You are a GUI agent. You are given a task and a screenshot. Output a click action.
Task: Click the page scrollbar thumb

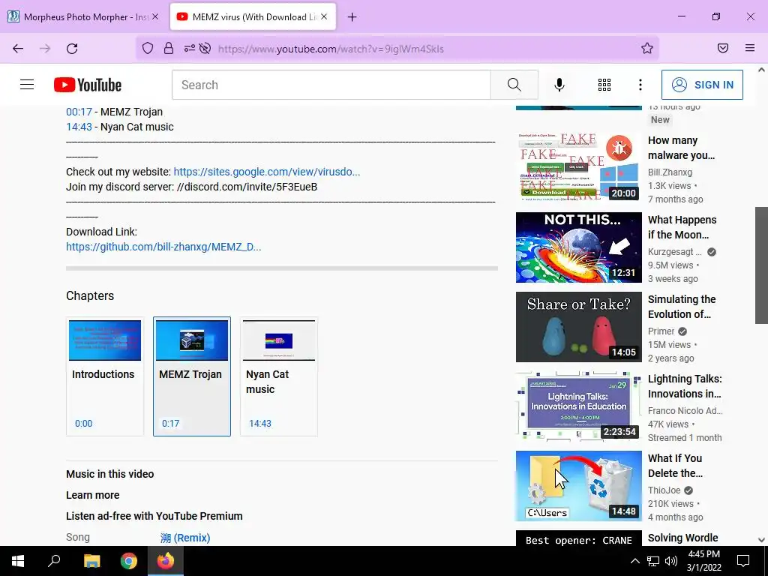(x=761, y=265)
